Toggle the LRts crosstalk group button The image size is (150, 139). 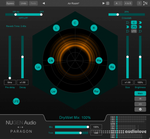pos(134,27)
